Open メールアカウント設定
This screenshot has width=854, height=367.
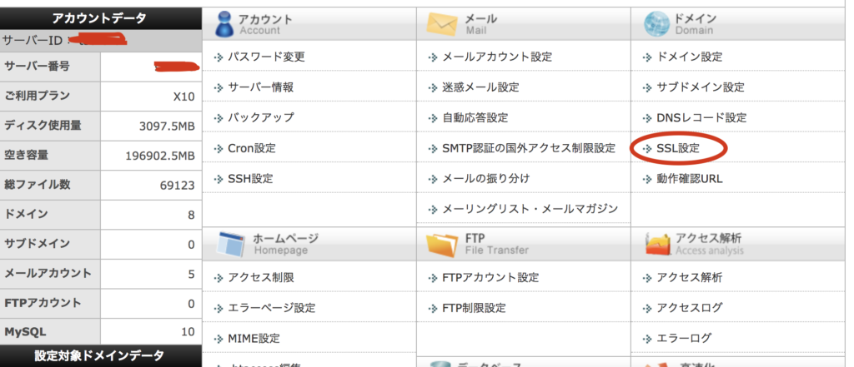[496, 57]
